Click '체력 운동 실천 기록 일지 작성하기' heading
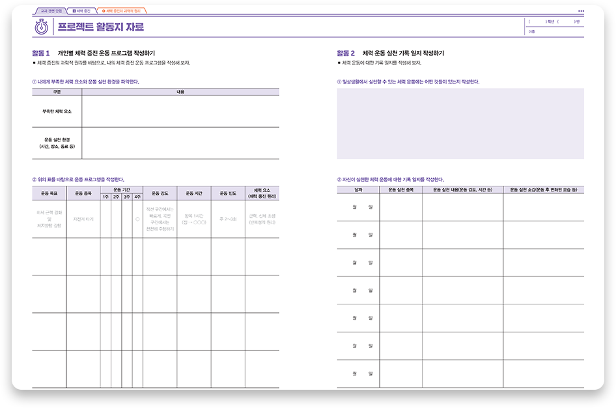 [x=403, y=53]
